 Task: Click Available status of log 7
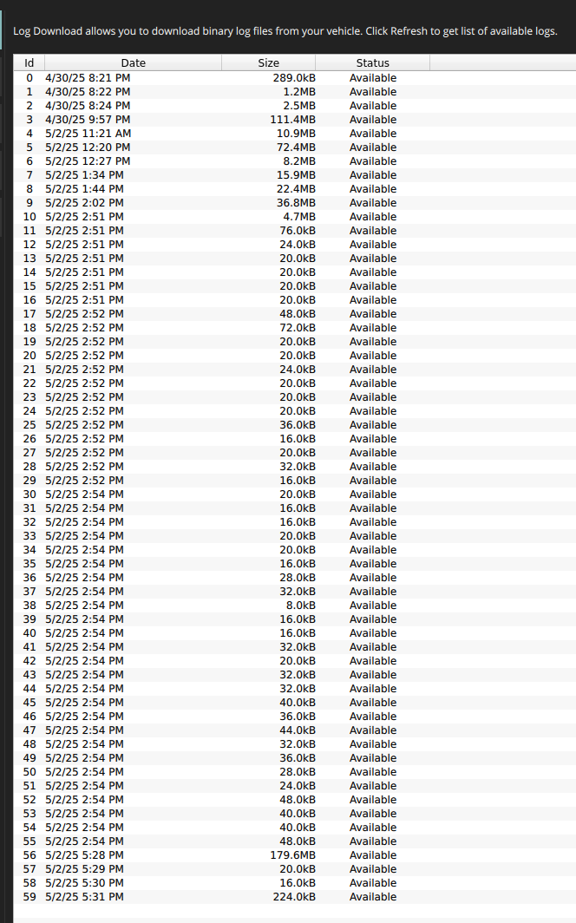click(x=372, y=175)
